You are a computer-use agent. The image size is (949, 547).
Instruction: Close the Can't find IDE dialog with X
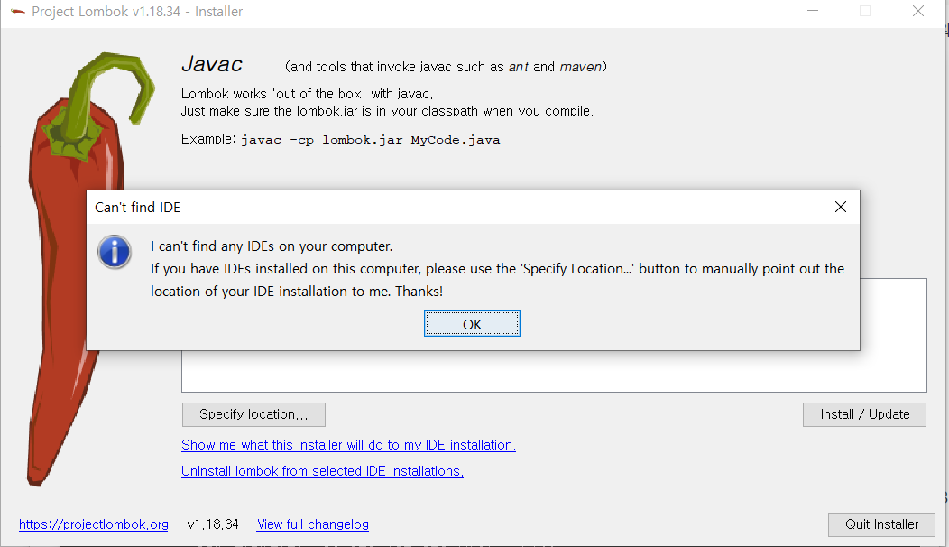[840, 208]
